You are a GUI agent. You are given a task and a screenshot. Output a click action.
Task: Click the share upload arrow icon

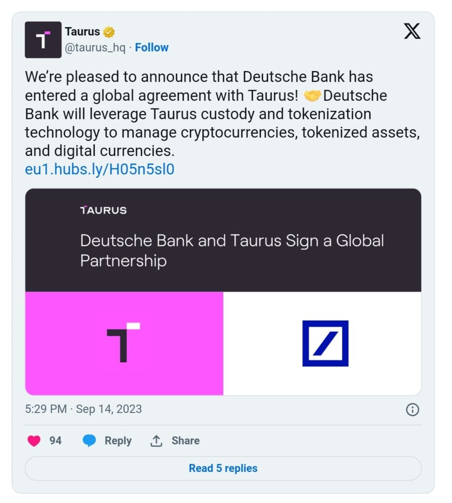point(156,441)
